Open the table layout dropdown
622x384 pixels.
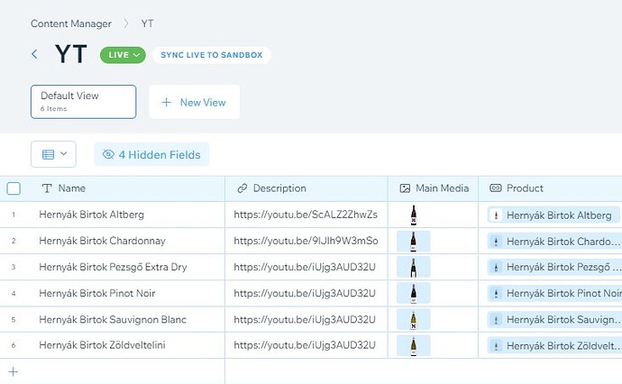click(x=53, y=154)
